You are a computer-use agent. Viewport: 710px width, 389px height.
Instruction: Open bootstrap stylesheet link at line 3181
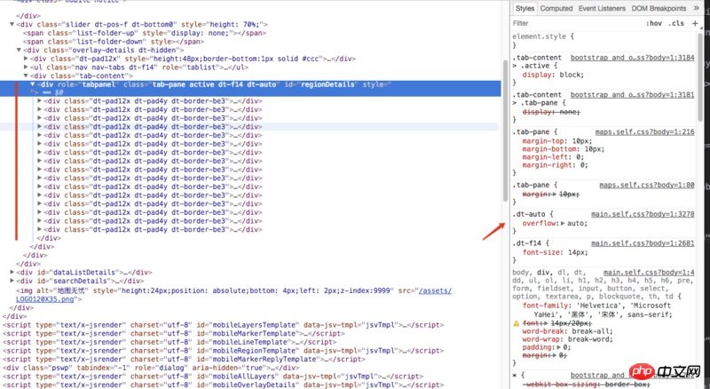coord(632,95)
